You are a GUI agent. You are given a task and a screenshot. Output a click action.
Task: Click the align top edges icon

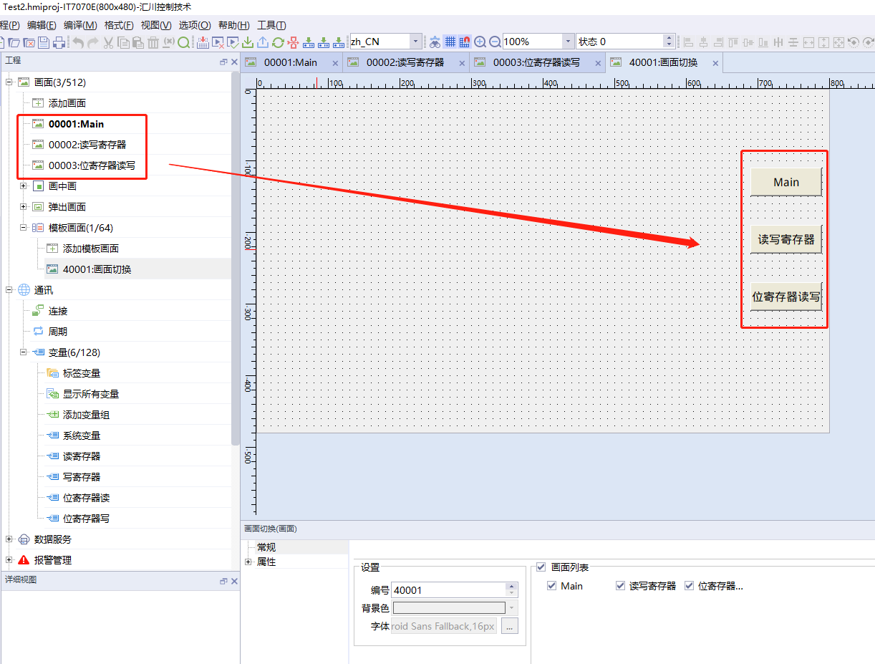coord(733,42)
